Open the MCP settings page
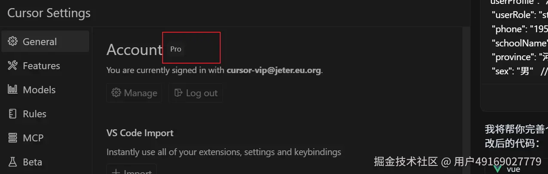The height and width of the screenshot is (174, 548). (33, 138)
